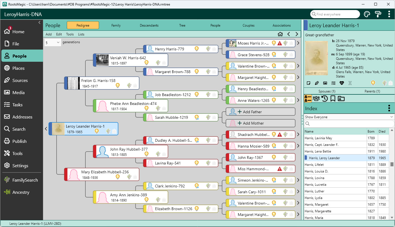The width and height of the screenshot is (395, 227).
Task: Switch side panel to Groups folder icon
Action: [341, 98]
